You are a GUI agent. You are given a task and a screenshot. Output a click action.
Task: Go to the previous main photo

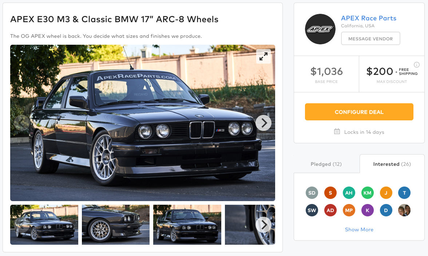[x=22, y=123]
